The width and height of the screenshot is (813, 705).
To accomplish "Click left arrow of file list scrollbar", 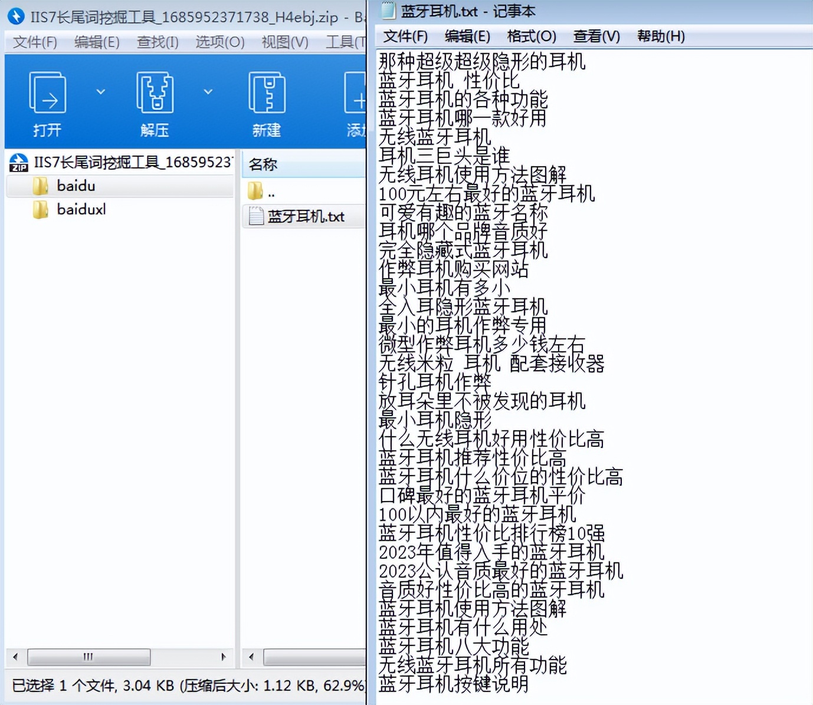I will coord(252,657).
